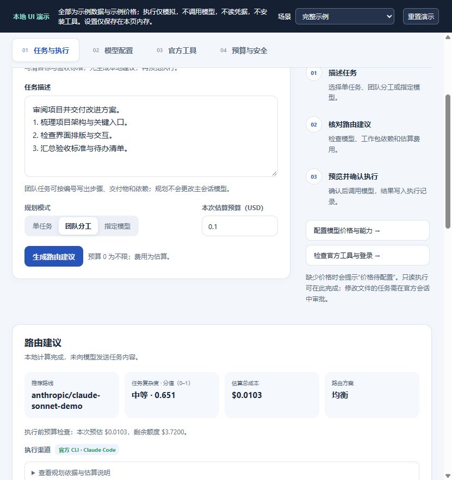Click the scrollbar down arrow
The image size is (452, 480).
pos(448,476)
